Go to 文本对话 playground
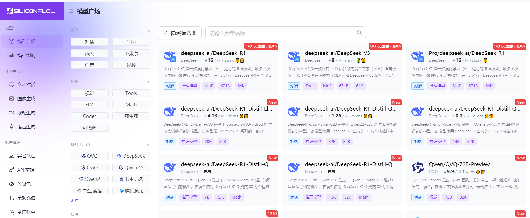530x218 pixels. pos(32,84)
